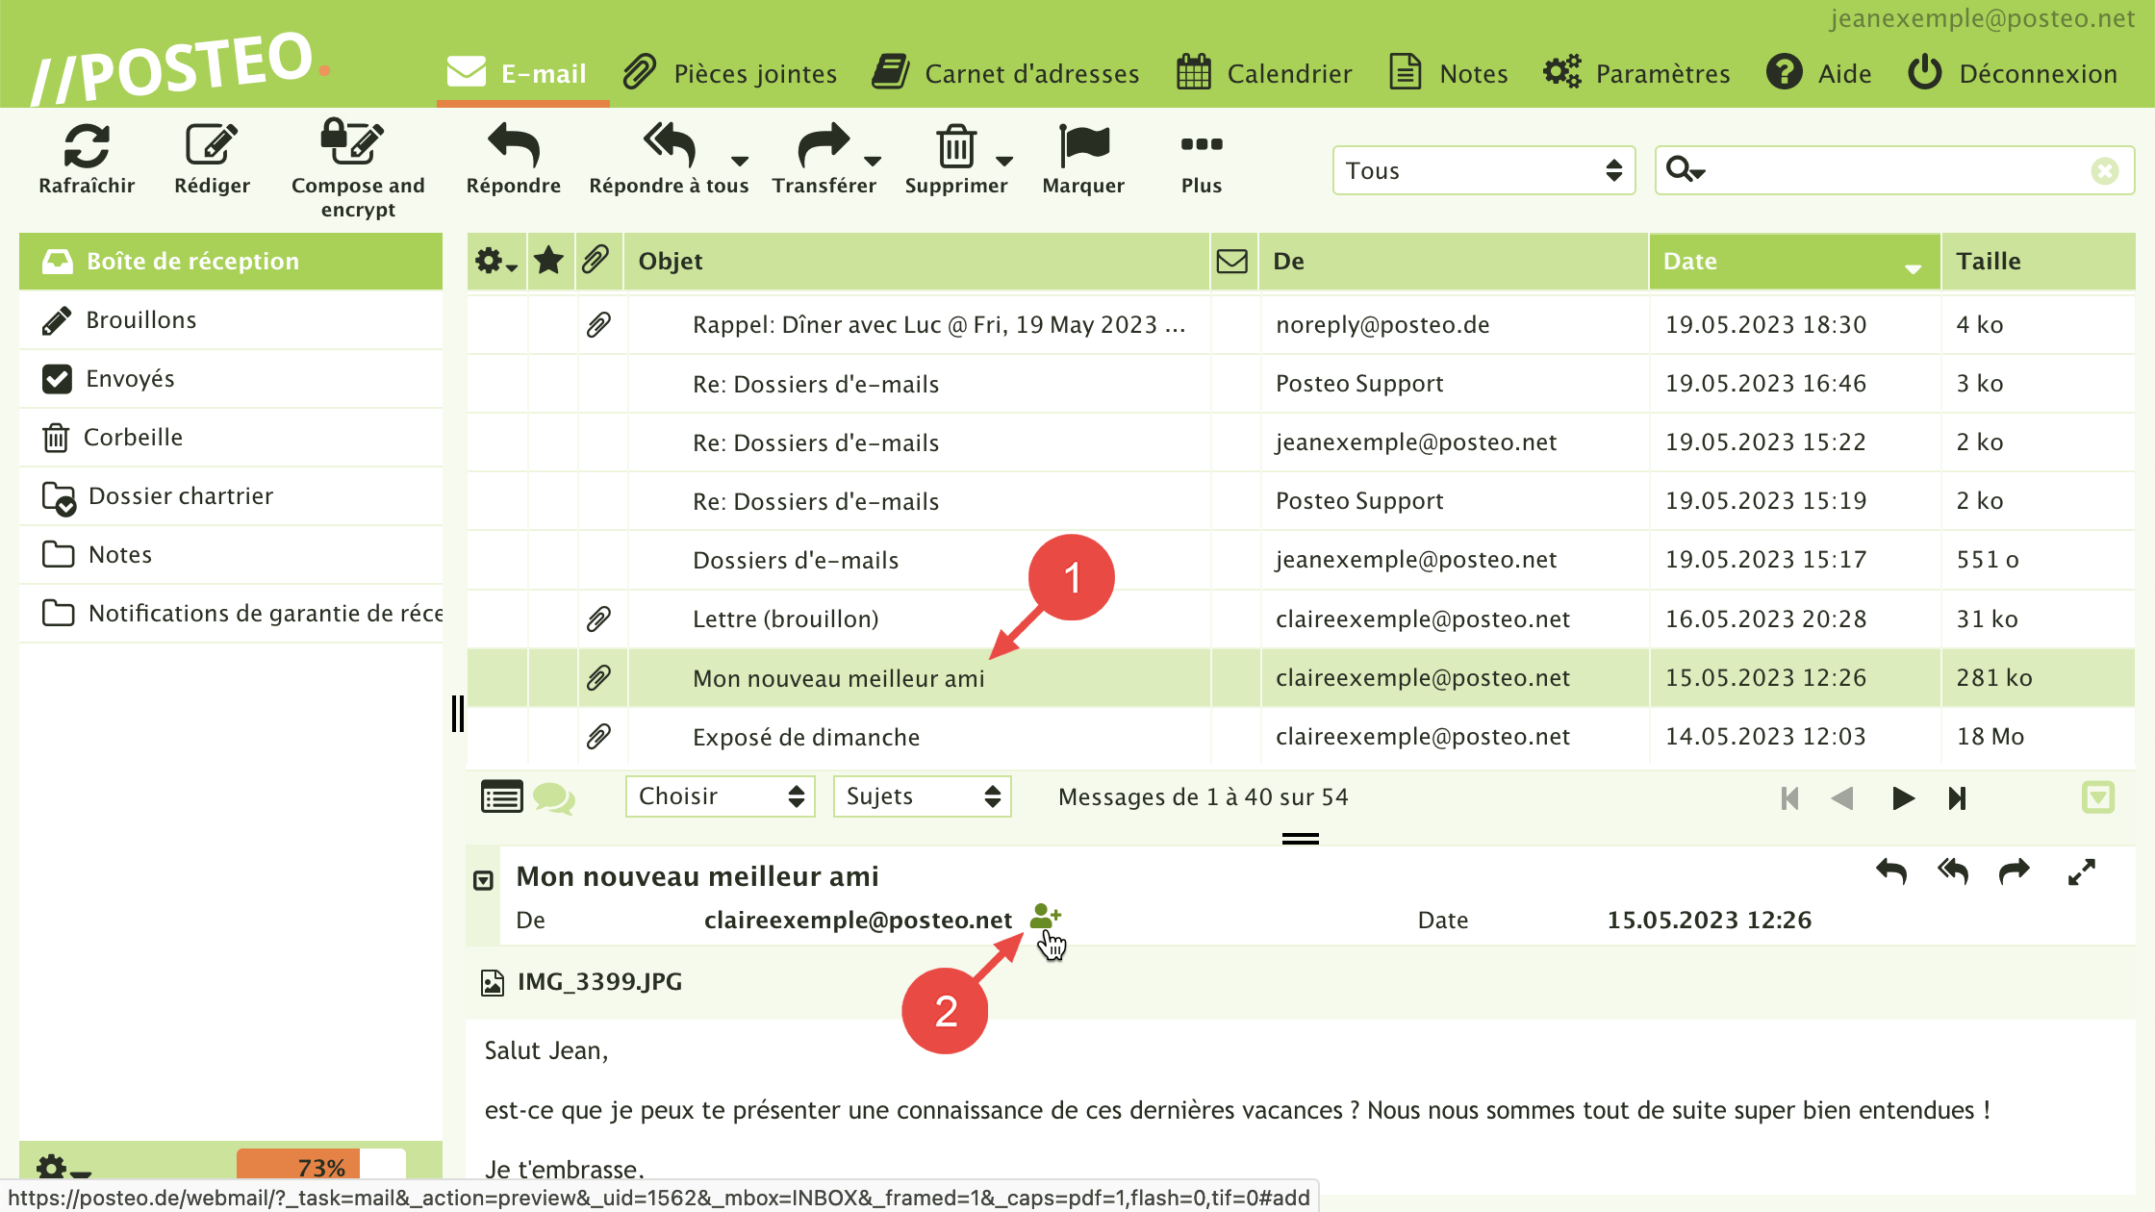Open the Tous filter dropdown

[x=1483, y=171]
